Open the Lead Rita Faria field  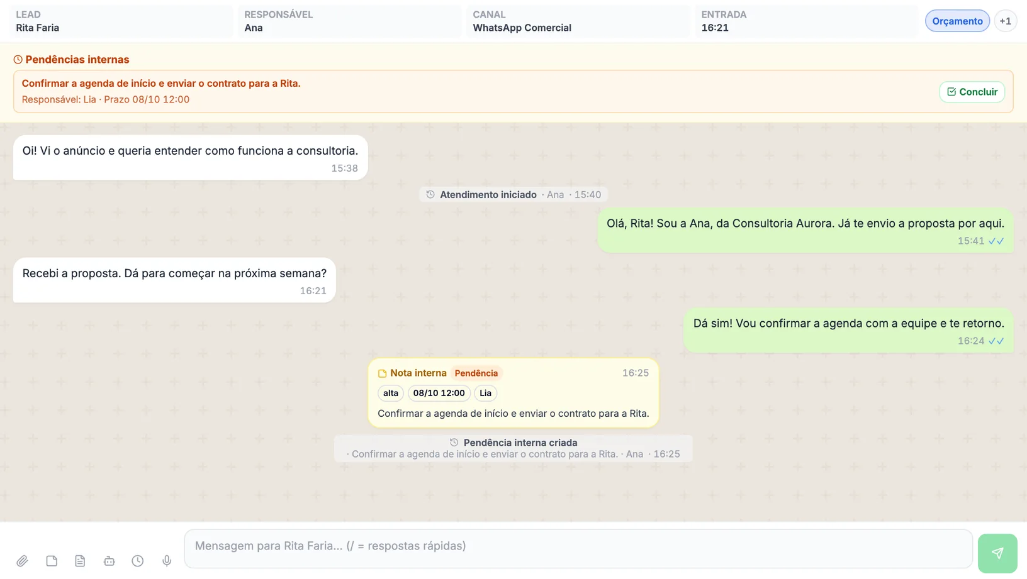coord(121,21)
